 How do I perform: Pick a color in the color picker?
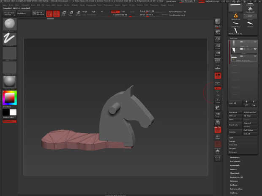click(x=9, y=98)
